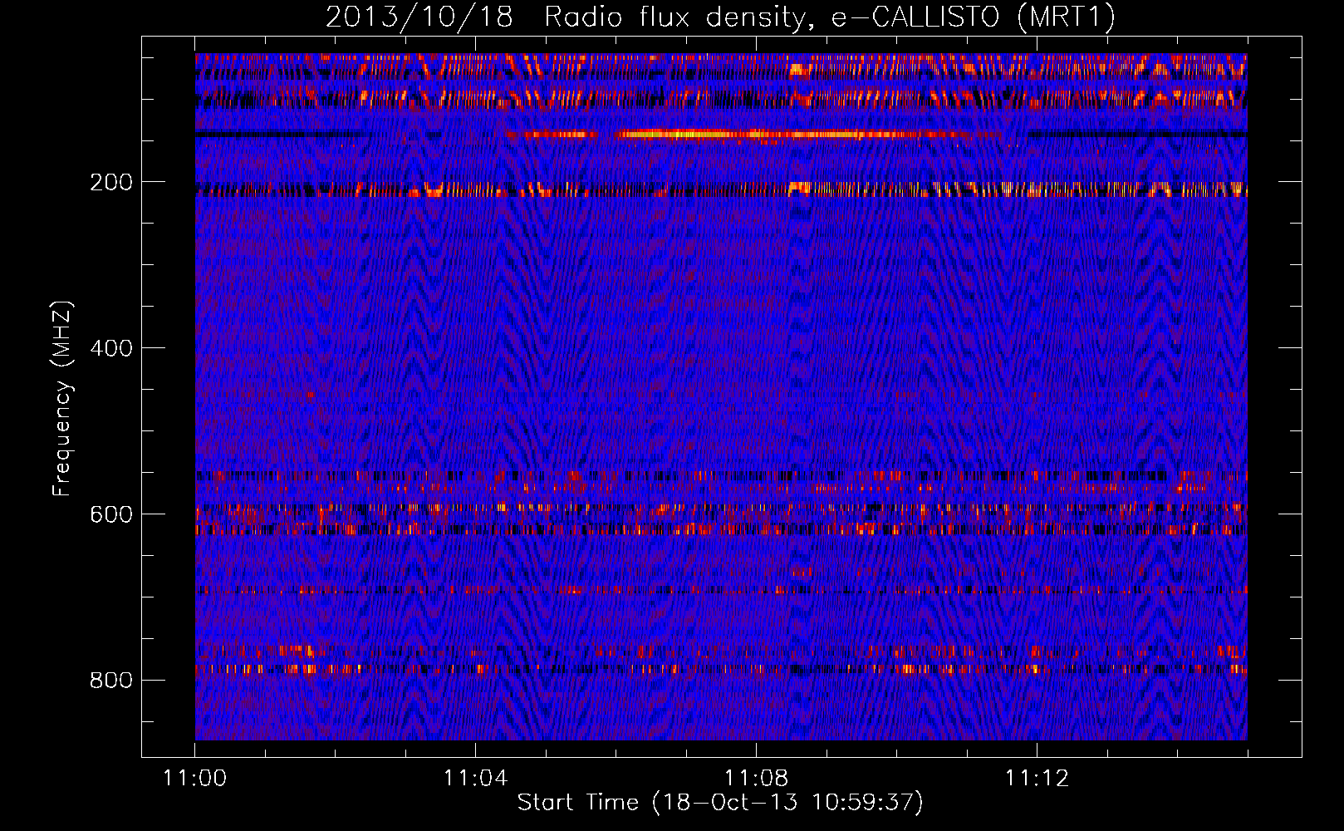Click the 200 frequency tick label

pyautogui.click(x=111, y=182)
